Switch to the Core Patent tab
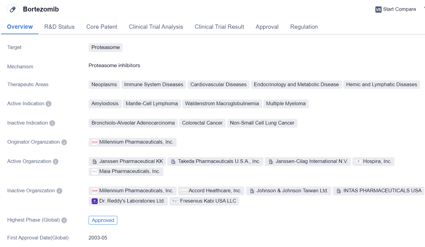 (102, 27)
